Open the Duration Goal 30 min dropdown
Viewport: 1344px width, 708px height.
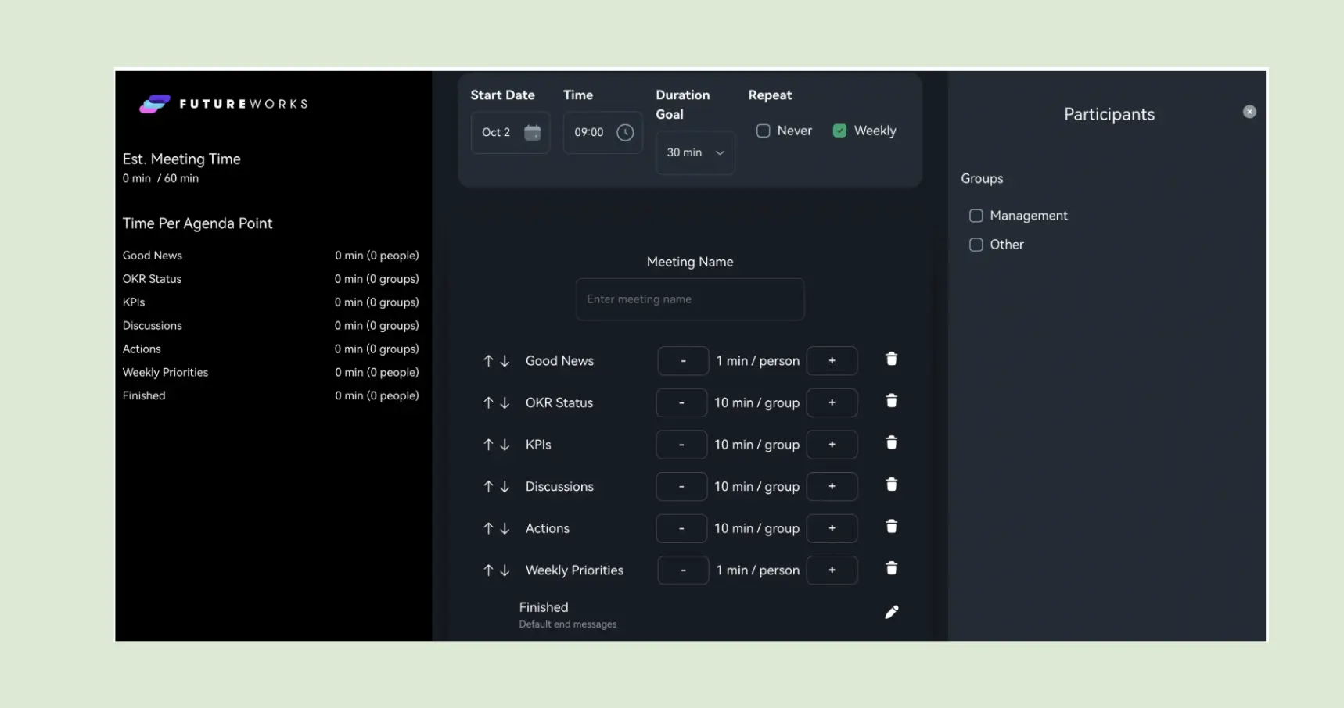coord(695,152)
